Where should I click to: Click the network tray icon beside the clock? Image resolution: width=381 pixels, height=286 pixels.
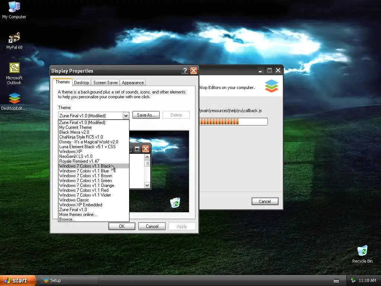pyautogui.click(x=353, y=280)
